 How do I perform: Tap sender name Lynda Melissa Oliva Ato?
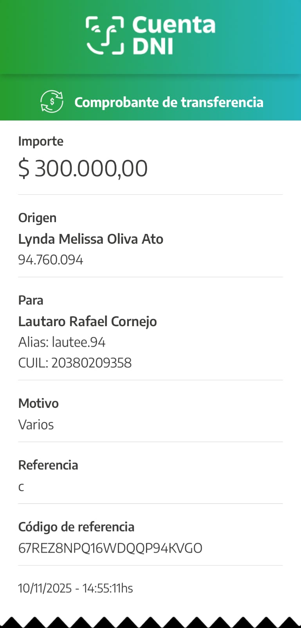[x=90, y=239]
